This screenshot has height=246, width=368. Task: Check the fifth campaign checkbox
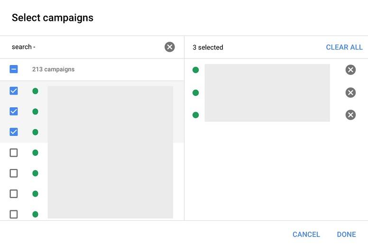pos(14,173)
